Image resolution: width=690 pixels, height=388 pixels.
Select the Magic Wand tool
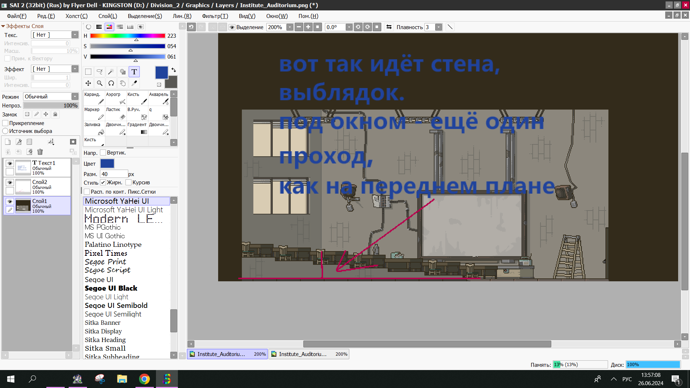tap(111, 72)
